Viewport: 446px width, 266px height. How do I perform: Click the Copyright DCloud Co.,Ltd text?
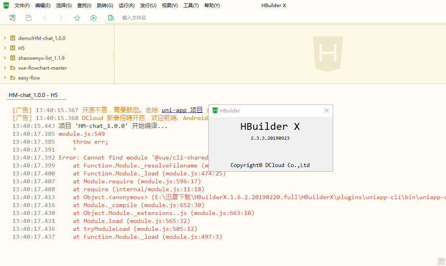pyautogui.click(x=270, y=165)
